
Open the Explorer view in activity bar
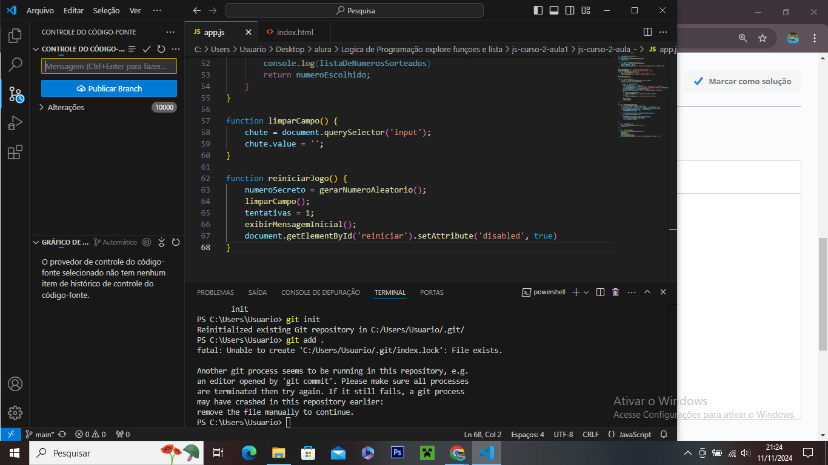click(x=15, y=36)
